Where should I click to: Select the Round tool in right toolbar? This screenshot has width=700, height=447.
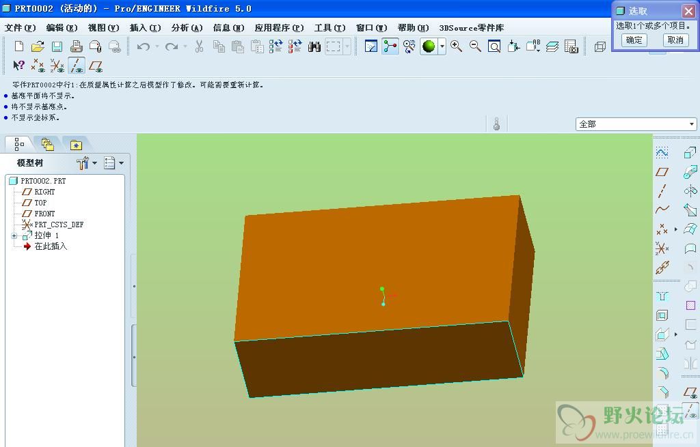pyautogui.click(x=662, y=373)
